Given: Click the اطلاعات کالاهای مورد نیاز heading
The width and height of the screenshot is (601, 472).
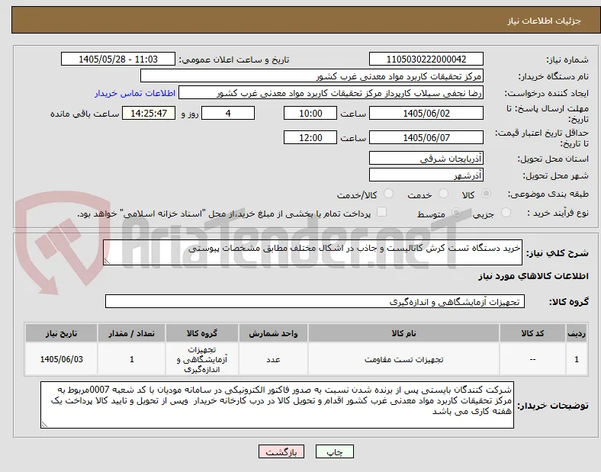Looking at the screenshot, I should [x=533, y=276].
